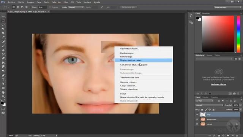Select the Zoom tool in toolbox

[x=3, y=97]
